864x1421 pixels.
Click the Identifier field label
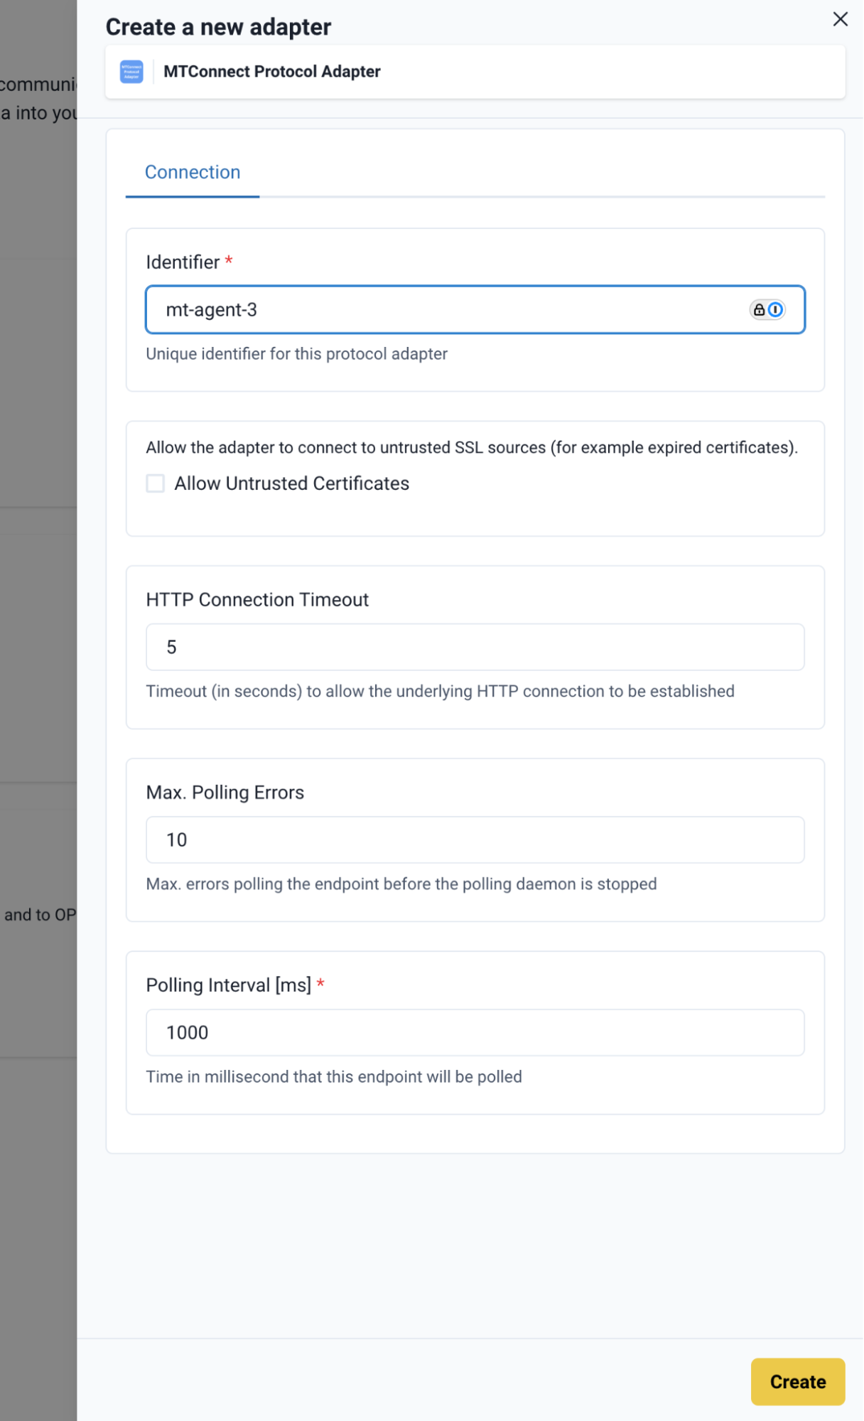coord(183,262)
